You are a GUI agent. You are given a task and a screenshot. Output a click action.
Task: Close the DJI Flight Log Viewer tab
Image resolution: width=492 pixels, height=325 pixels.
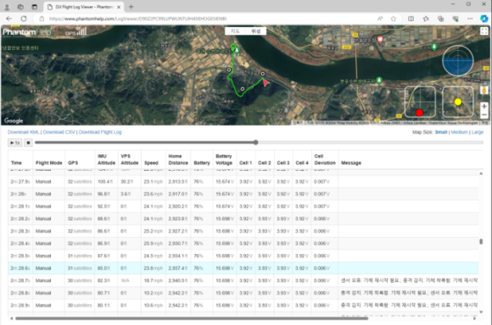pyautogui.click(x=119, y=7)
